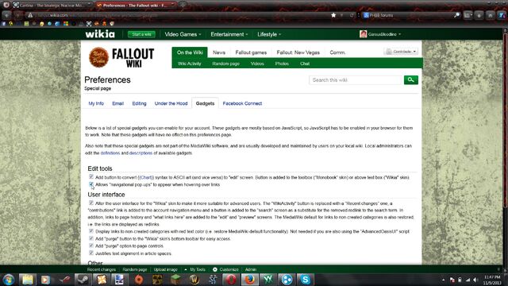Click the green wiki search button

[411, 79]
